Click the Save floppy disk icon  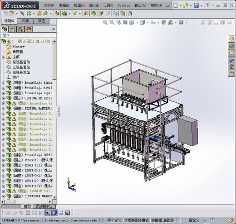click(196, 5)
